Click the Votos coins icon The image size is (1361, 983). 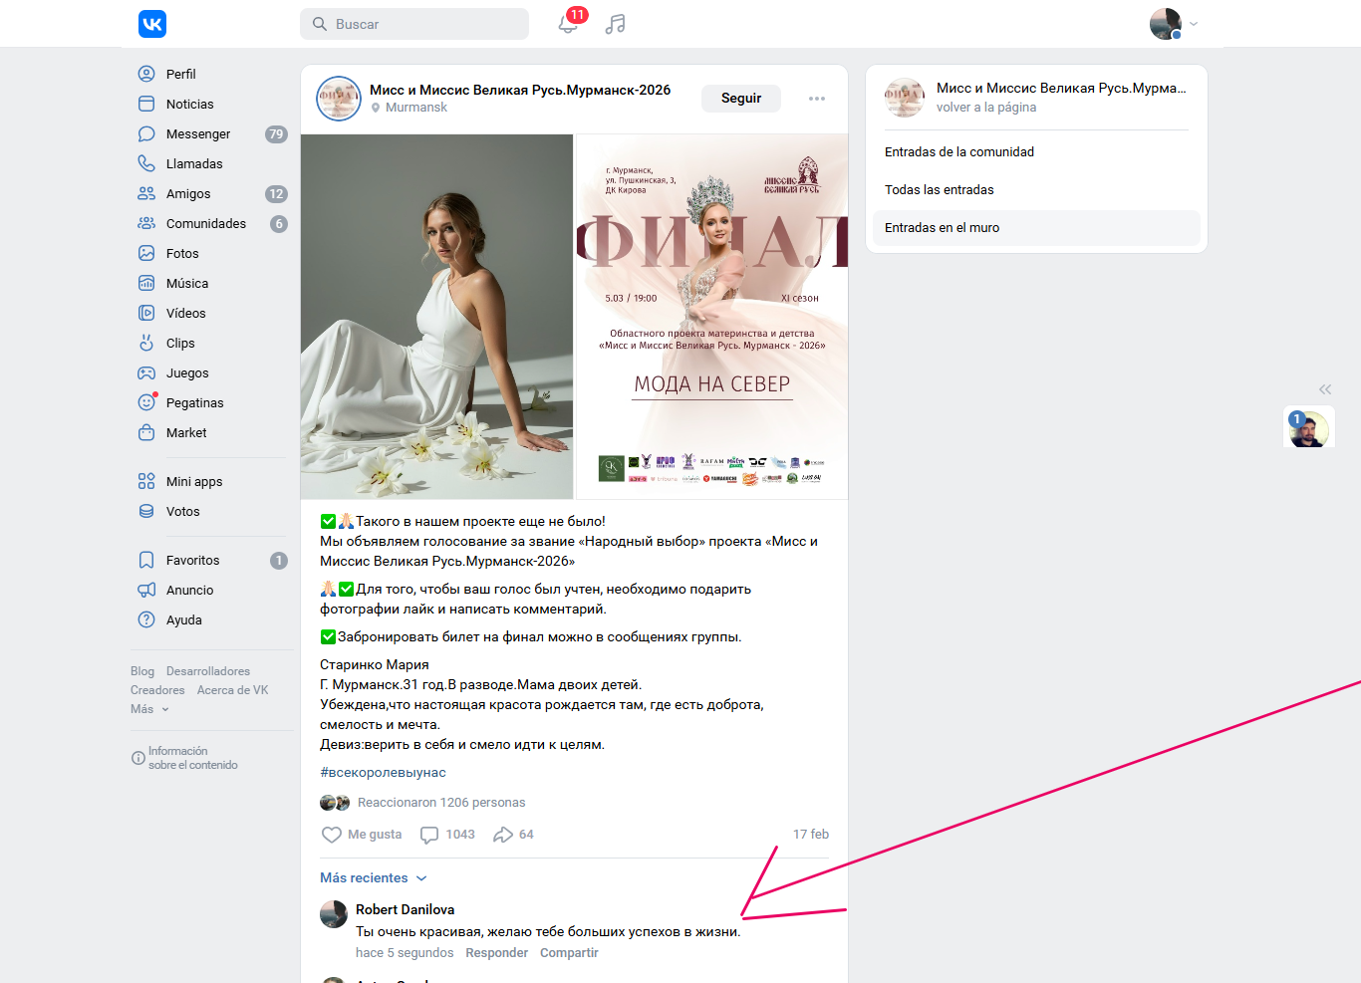pyautogui.click(x=146, y=511)
